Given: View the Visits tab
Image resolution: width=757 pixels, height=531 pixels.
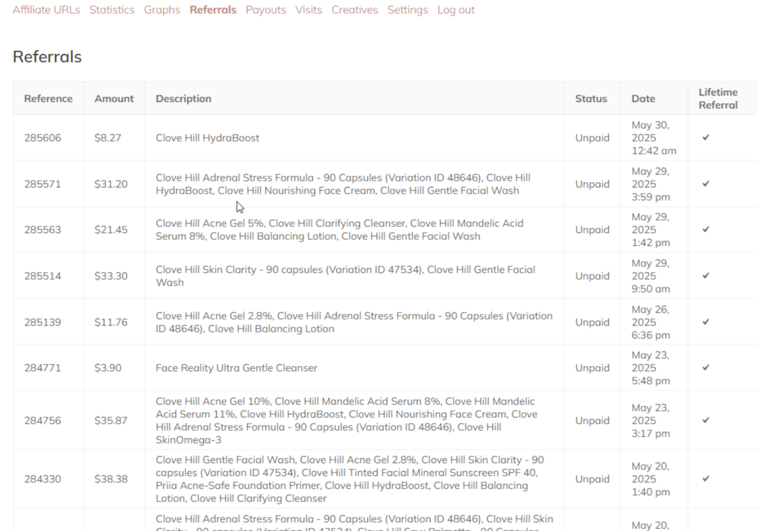Looking at the screenshot, I should pyautogui.click(x=309, y=10).
